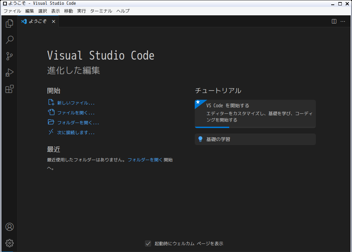Image resolution: width=352 pixels, height=252 pixels.
Task: Click the ファイルを開く... link
Action: point(76,113)
